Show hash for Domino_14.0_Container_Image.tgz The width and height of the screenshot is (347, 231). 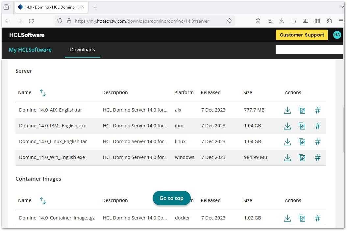pyautogui.click(x=318, y=218)
